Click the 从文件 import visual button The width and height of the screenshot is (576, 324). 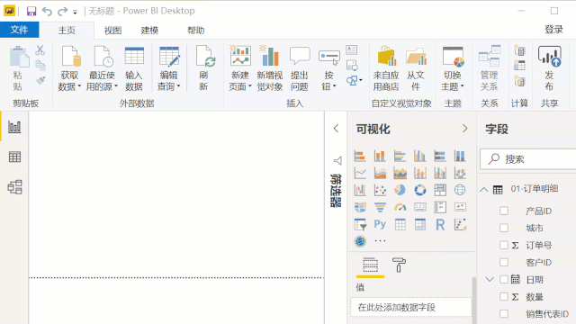point(416,68)
